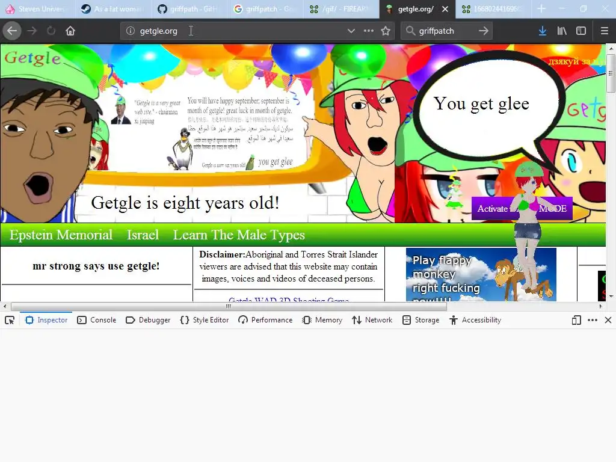Switch to the /gif/ FIREARM tab
Viewport: 616px width, 462px height.
[342, 8]
